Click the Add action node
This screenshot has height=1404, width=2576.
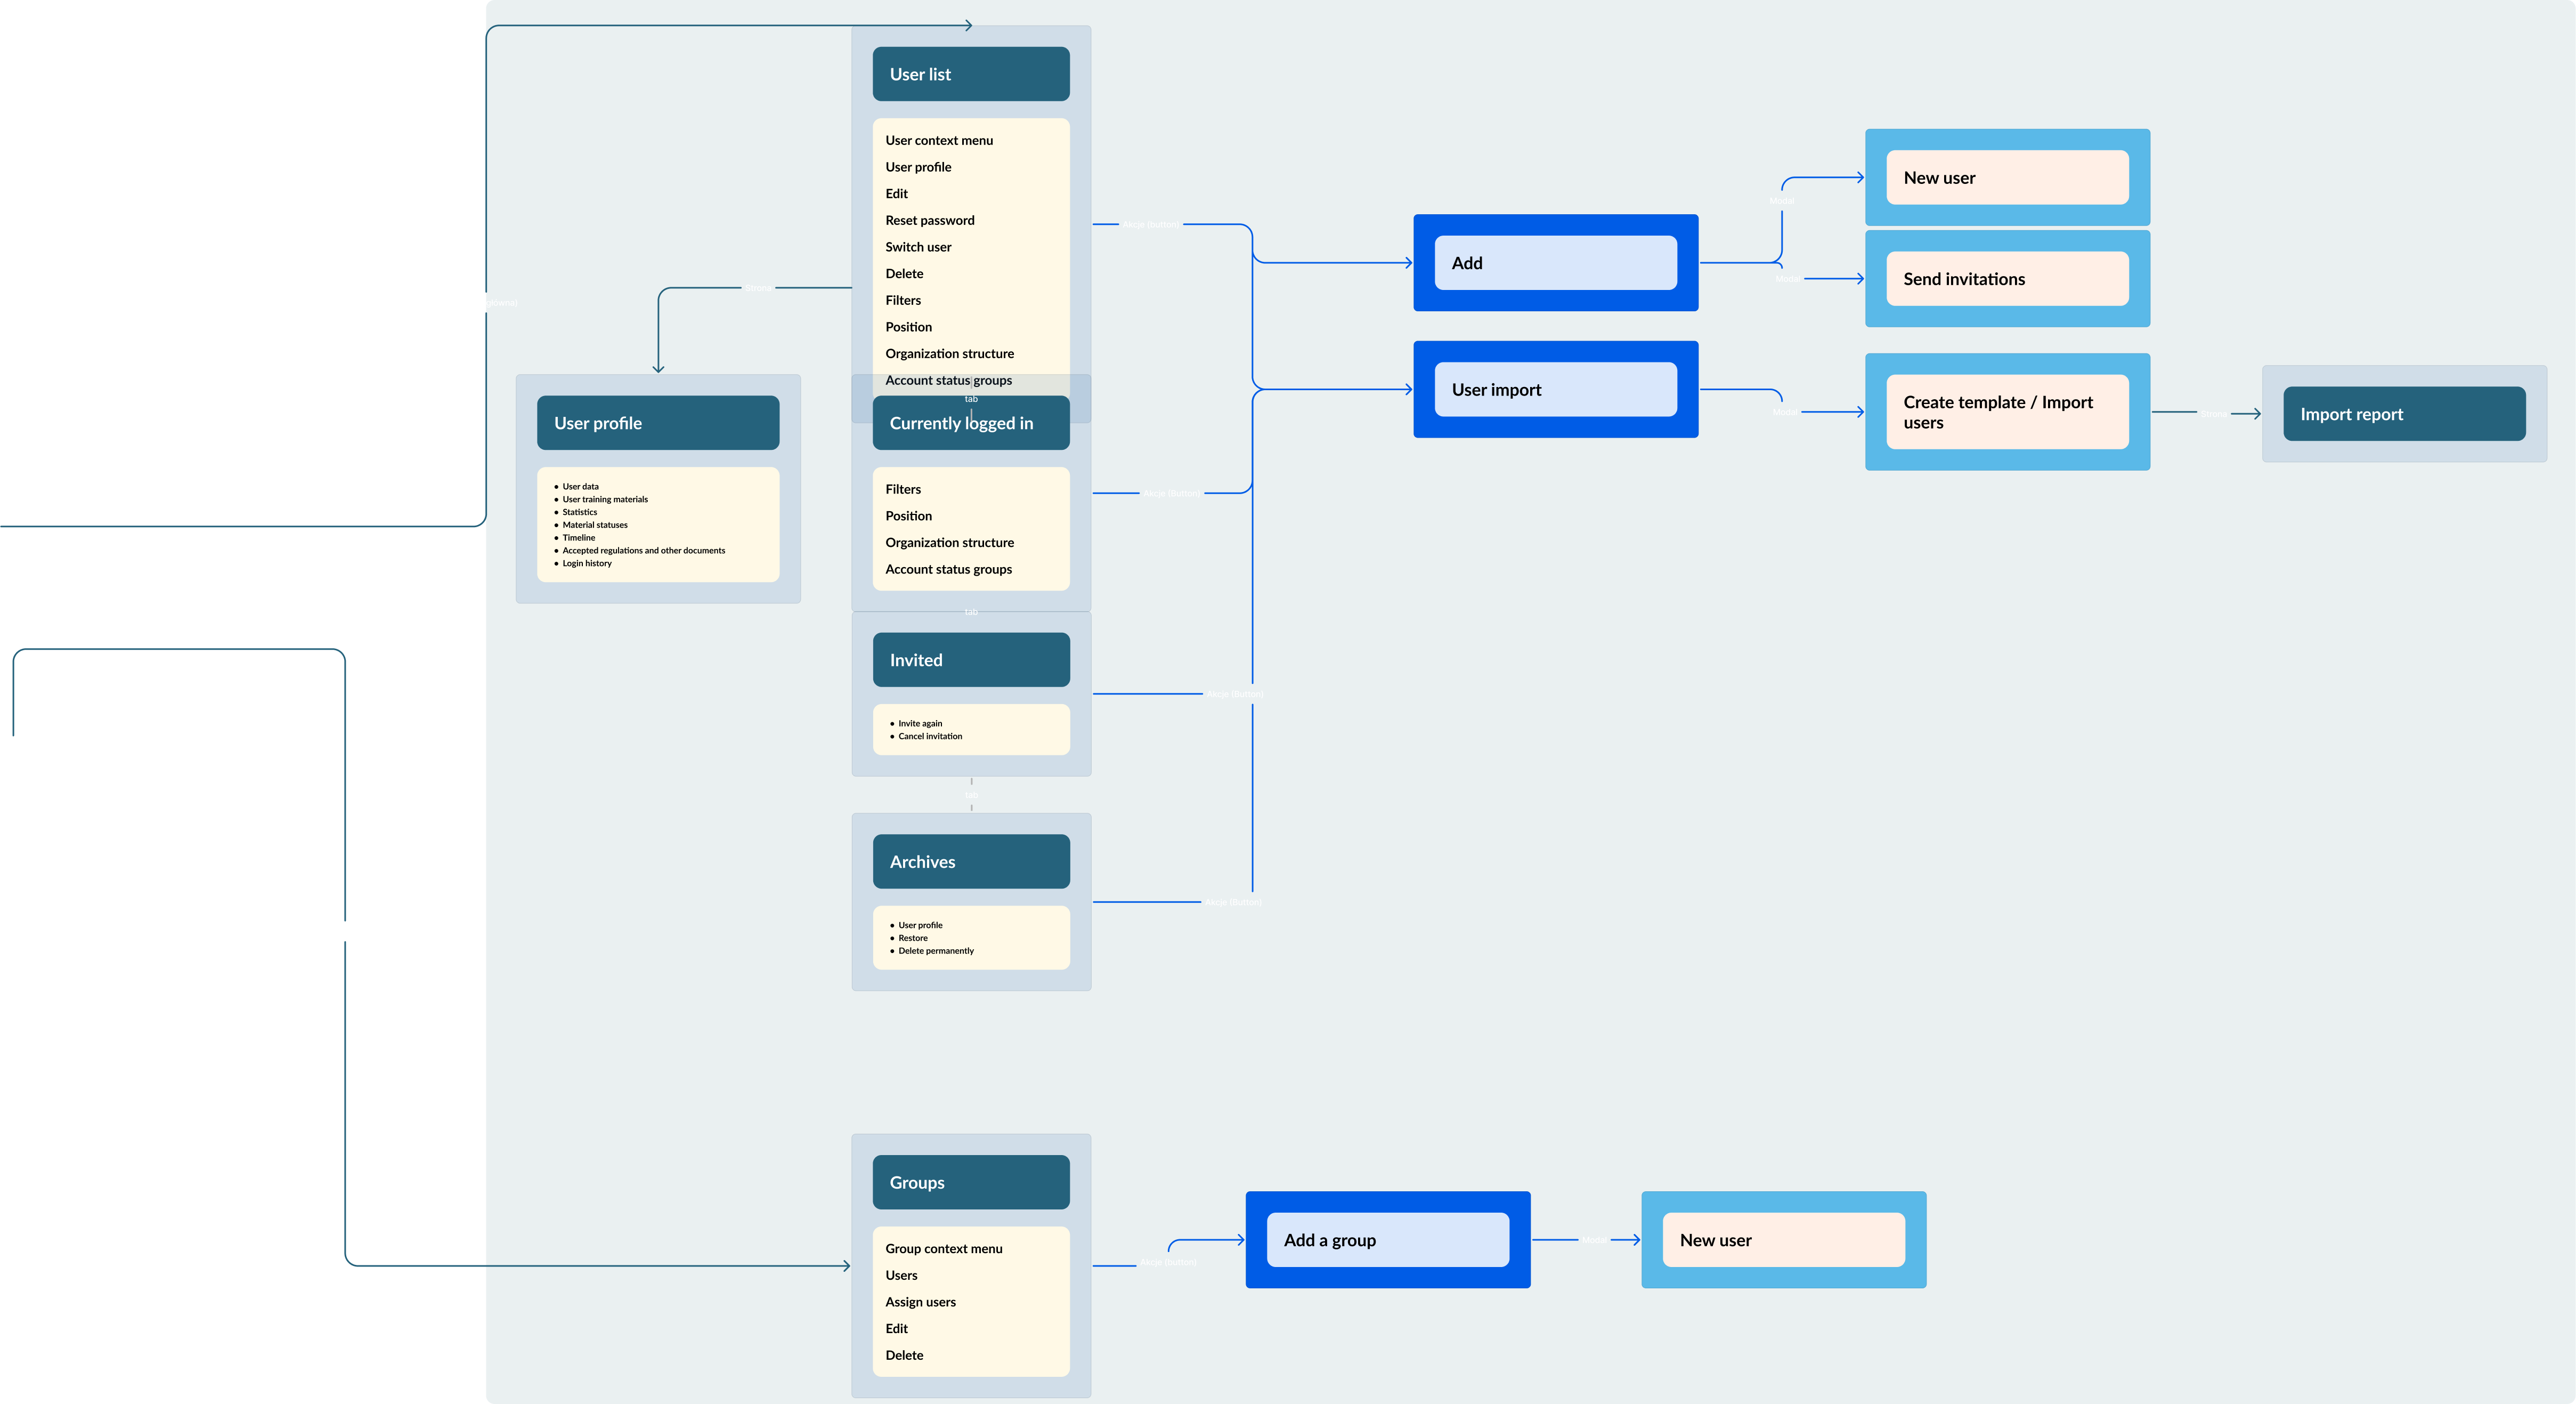click(1555, 263)
